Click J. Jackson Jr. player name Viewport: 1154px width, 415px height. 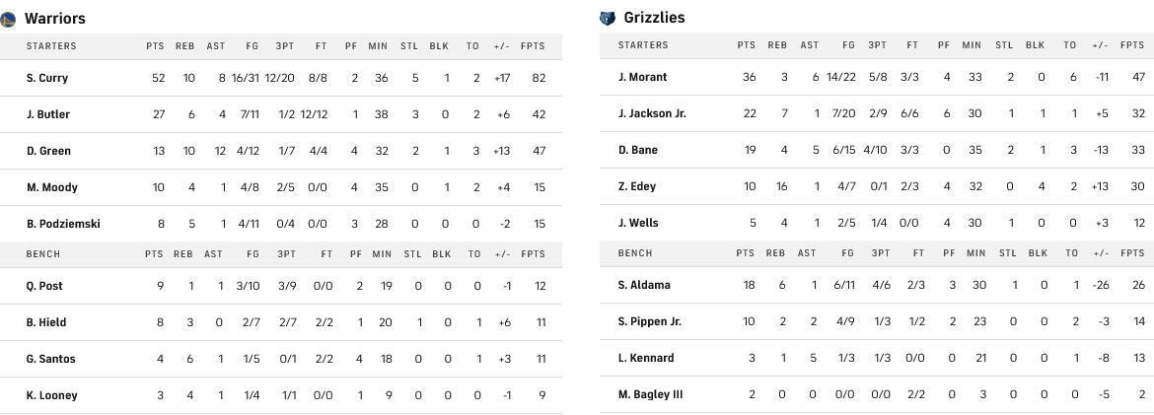pos(652,113)
